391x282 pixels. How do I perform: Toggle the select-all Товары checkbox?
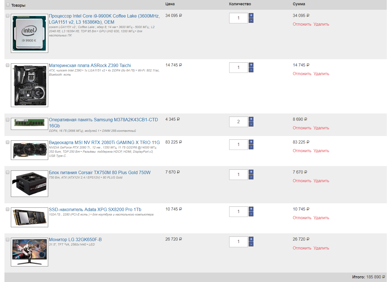coord(8,4)
